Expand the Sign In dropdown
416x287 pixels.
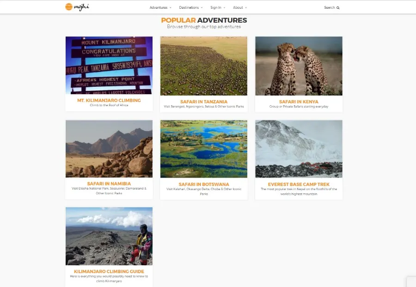coord(218,7)
